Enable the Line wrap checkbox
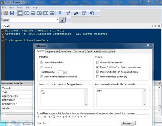The width and height of the screenshot is (162, 126). click(x=42, y=67)
